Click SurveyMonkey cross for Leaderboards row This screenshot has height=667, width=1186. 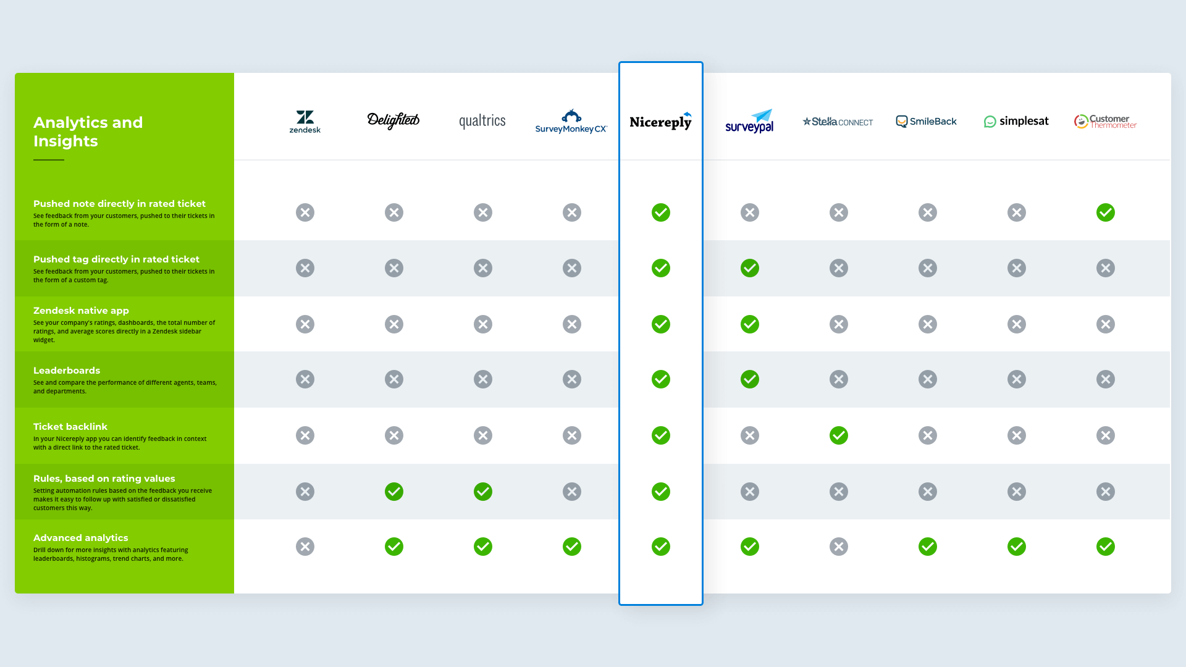coord(572,379)
